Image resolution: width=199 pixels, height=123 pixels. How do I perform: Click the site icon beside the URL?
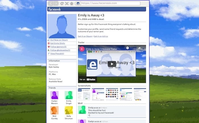[78, 3]
